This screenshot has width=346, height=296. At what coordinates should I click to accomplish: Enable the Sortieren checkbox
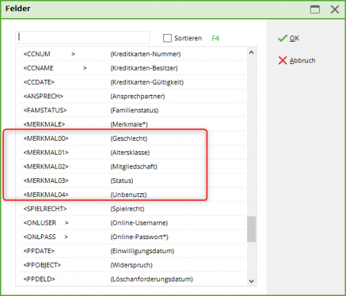click(167, 38)
